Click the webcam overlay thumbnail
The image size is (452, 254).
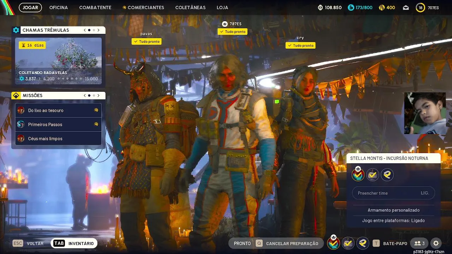point(425,113)
